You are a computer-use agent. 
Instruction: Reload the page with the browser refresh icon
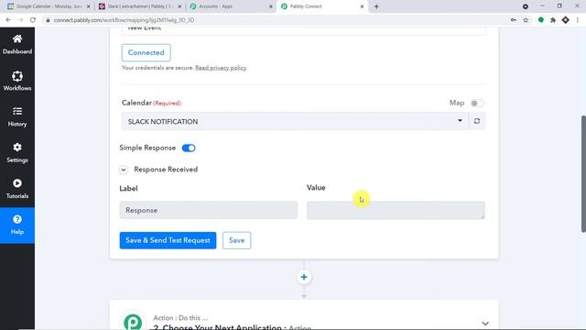coord(33,20)
